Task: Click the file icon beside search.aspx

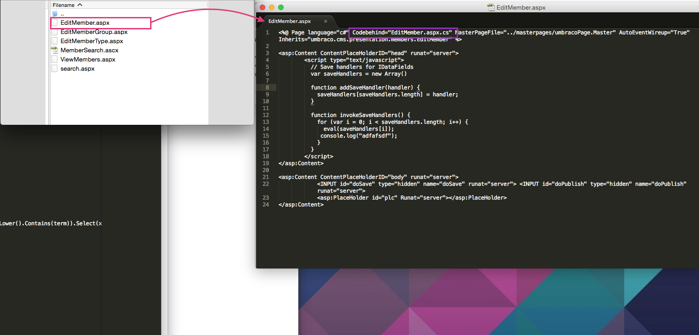Action: pyautogui.click(x=55, y=69)
